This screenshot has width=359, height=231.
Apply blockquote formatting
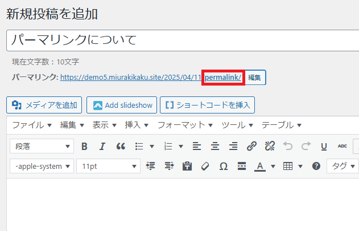[x=120, y=146]
